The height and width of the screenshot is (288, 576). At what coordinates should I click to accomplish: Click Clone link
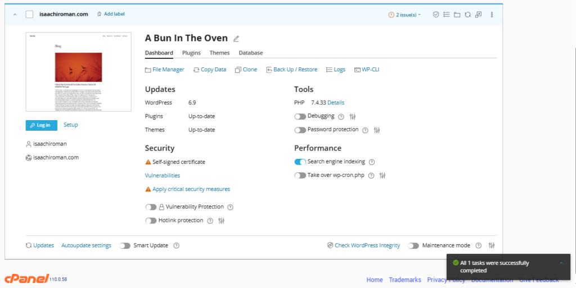point(246,70)
